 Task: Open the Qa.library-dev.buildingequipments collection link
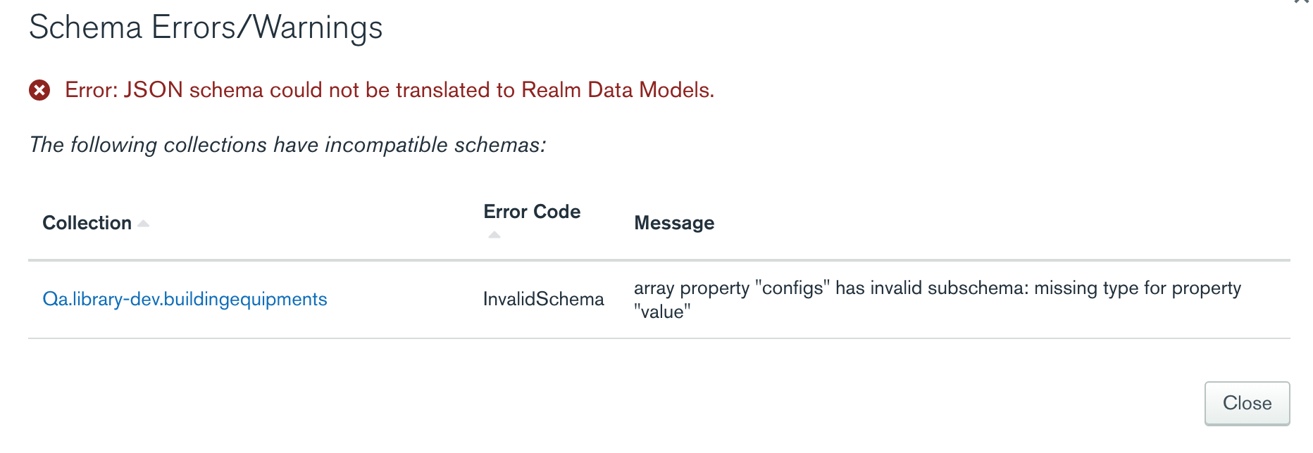point(185,300)
